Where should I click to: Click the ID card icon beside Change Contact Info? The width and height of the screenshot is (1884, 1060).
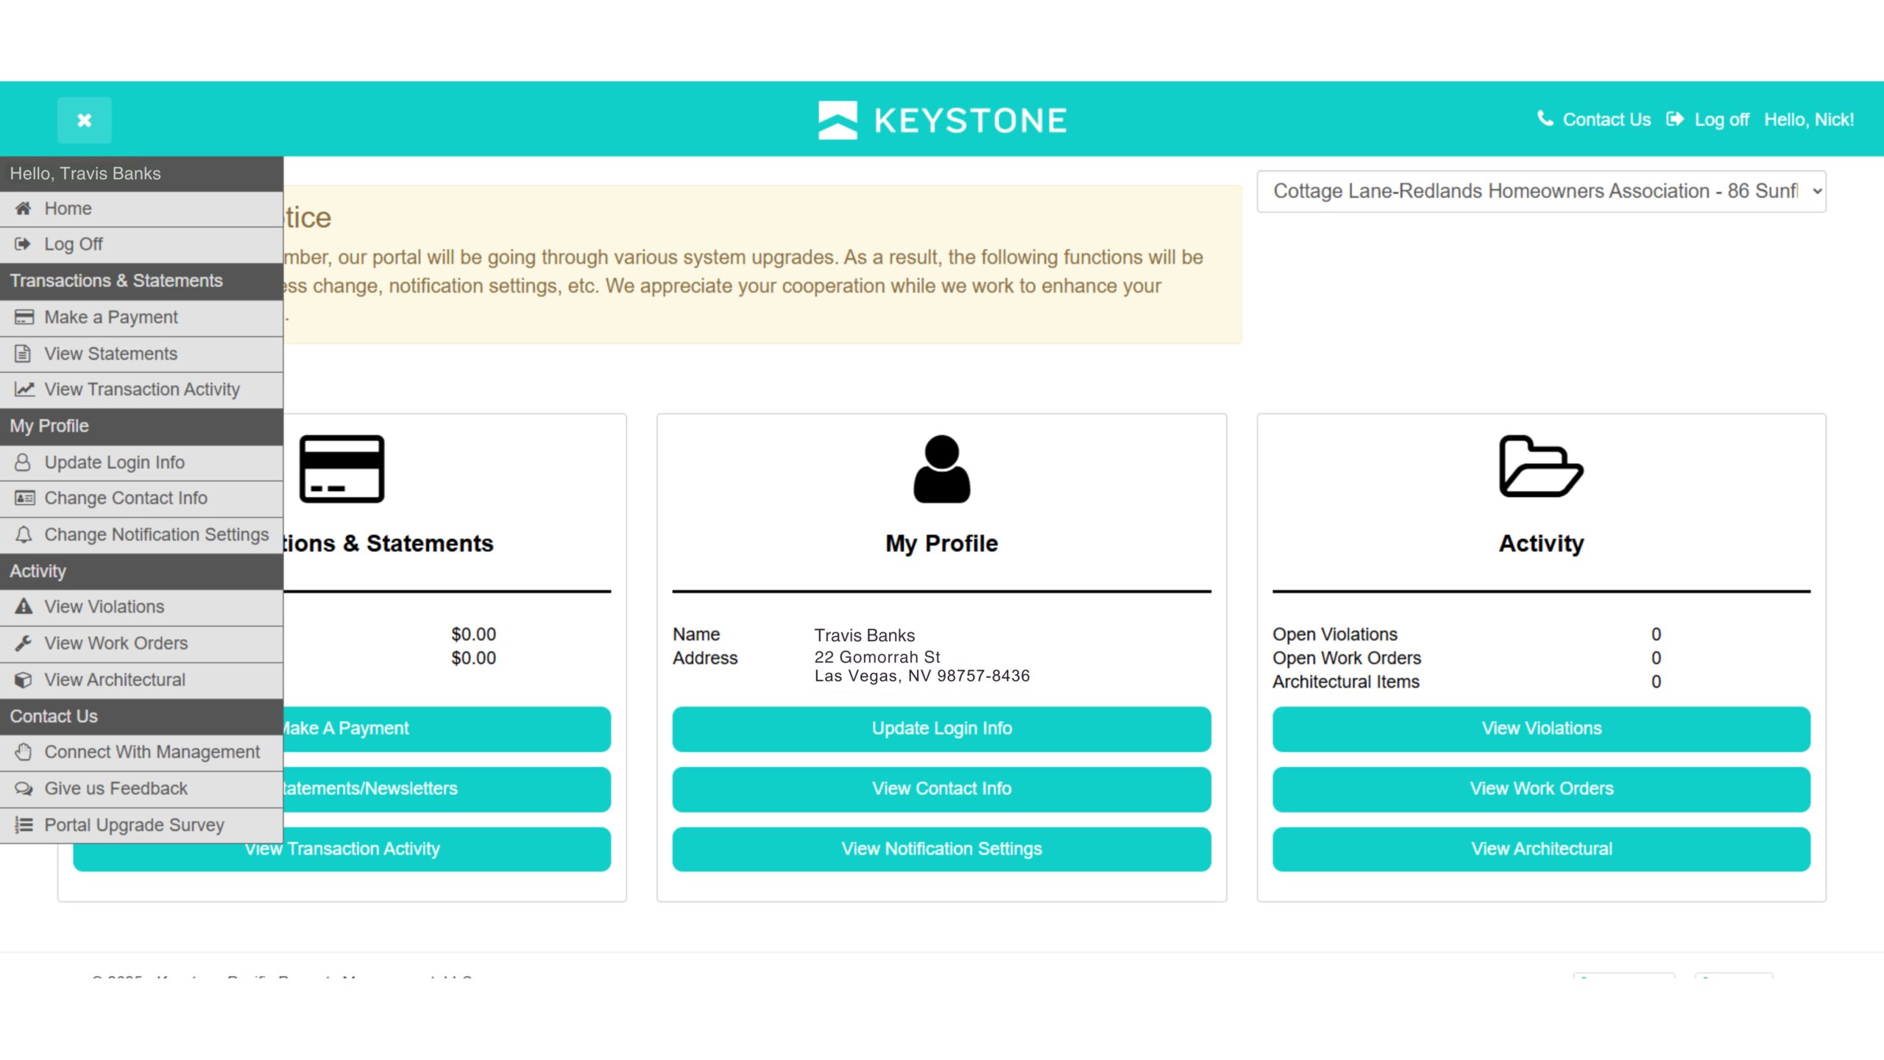24,498
